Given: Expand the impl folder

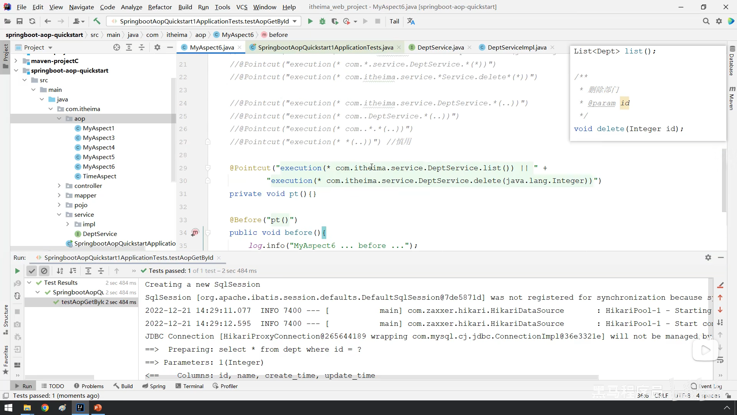Looking at the screenshot, I should pyautogui.click(x=68, y=224).
